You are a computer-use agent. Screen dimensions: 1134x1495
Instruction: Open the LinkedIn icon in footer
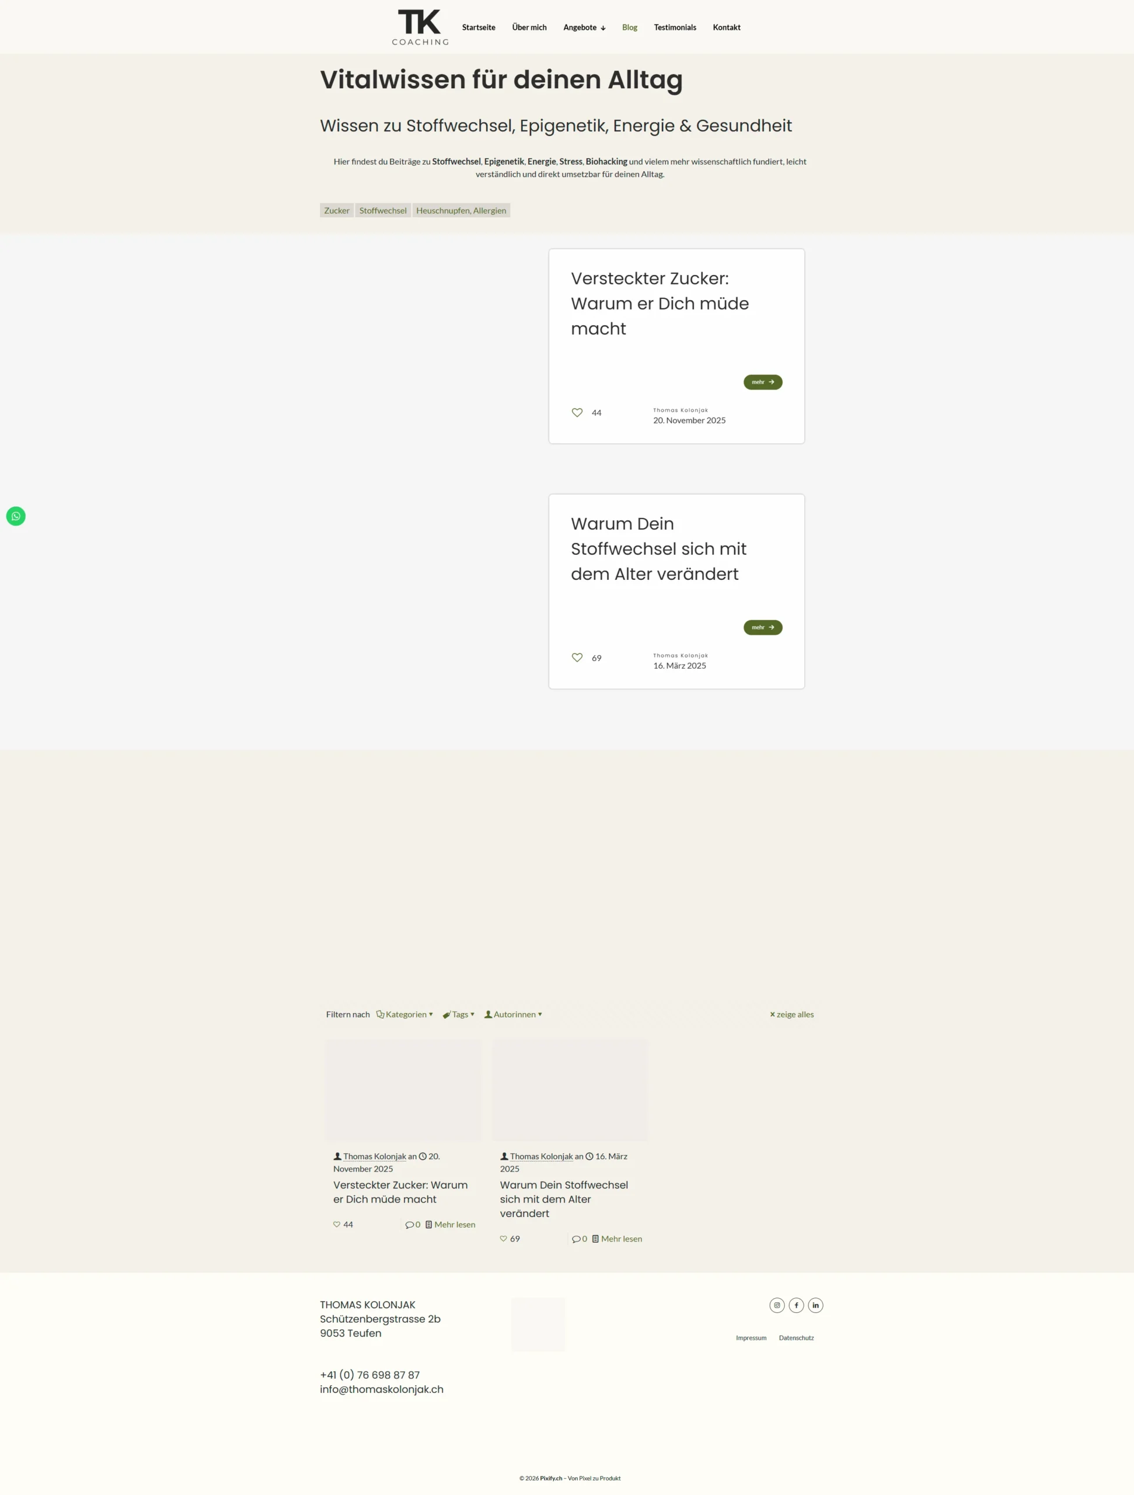point(815,1305)
